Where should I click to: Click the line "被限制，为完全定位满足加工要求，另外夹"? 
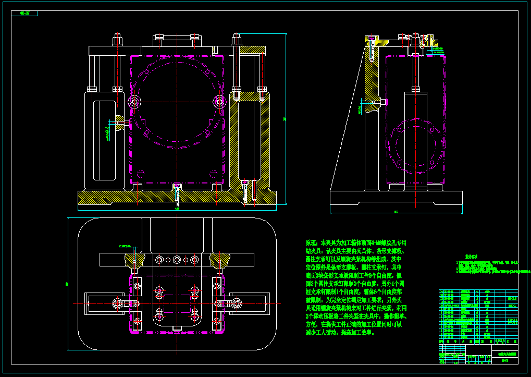click(353, 300)
